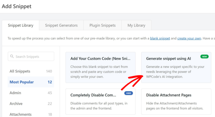
Task: Go to the My Library tab
Action: 136,25
